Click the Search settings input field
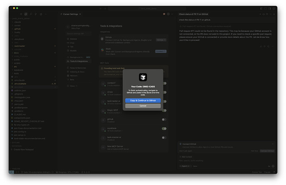The height and width of the screenshot is (185, 286). 78,34
